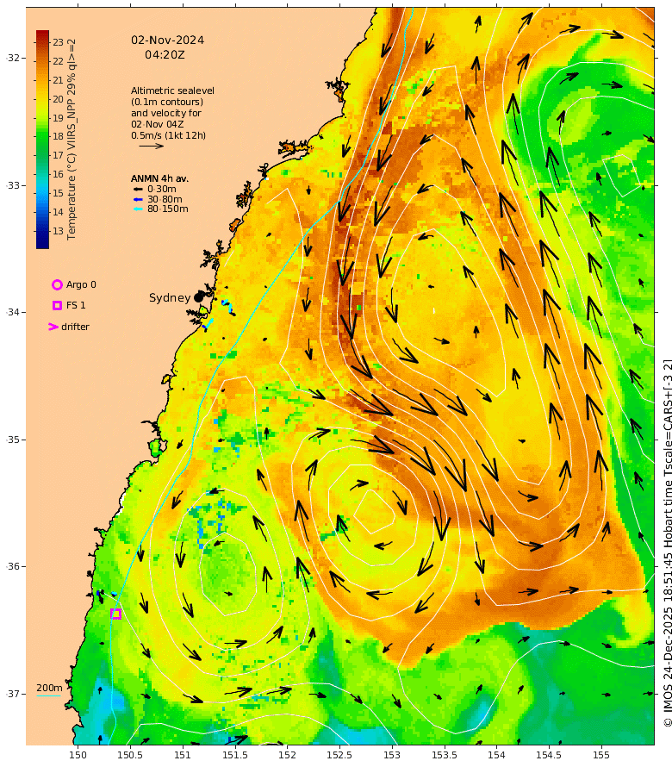Click the longitude label 151.5 on x-axis
Screen dimensions: 672x767
click(234, 755)
